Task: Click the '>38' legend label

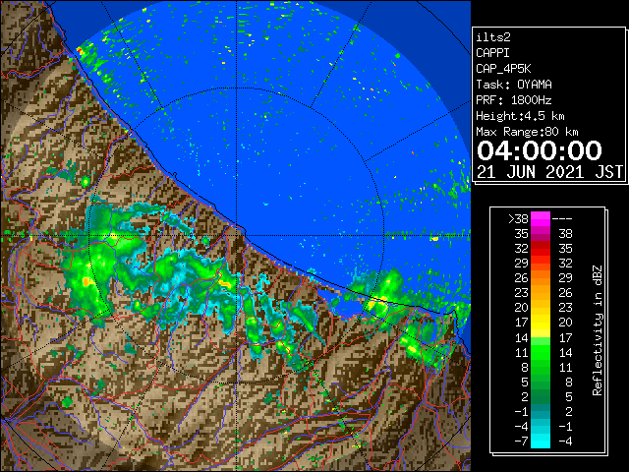Action: pyautogui.click(x=518, y=219)
